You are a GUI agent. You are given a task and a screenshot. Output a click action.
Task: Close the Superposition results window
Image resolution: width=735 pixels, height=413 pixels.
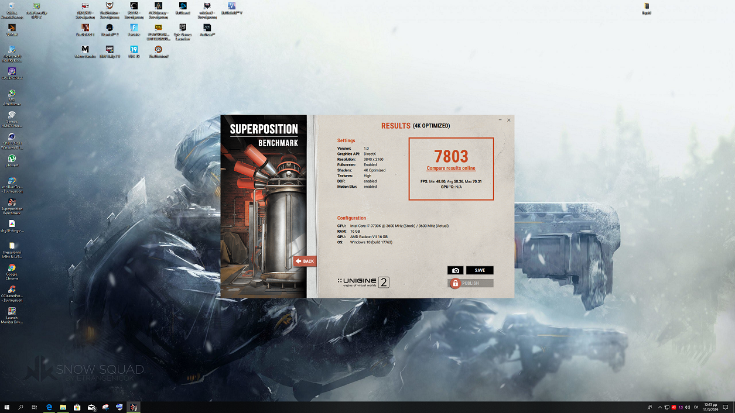click(508, 120)
